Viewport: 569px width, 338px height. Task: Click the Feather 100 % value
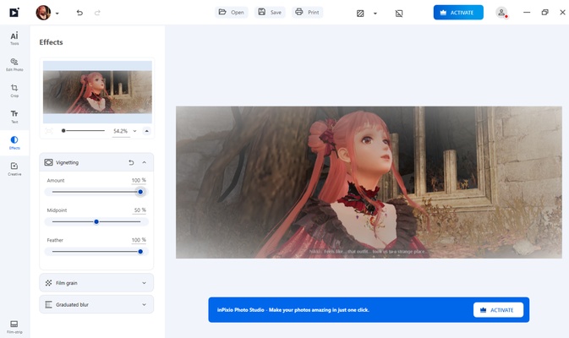point(139,240)
